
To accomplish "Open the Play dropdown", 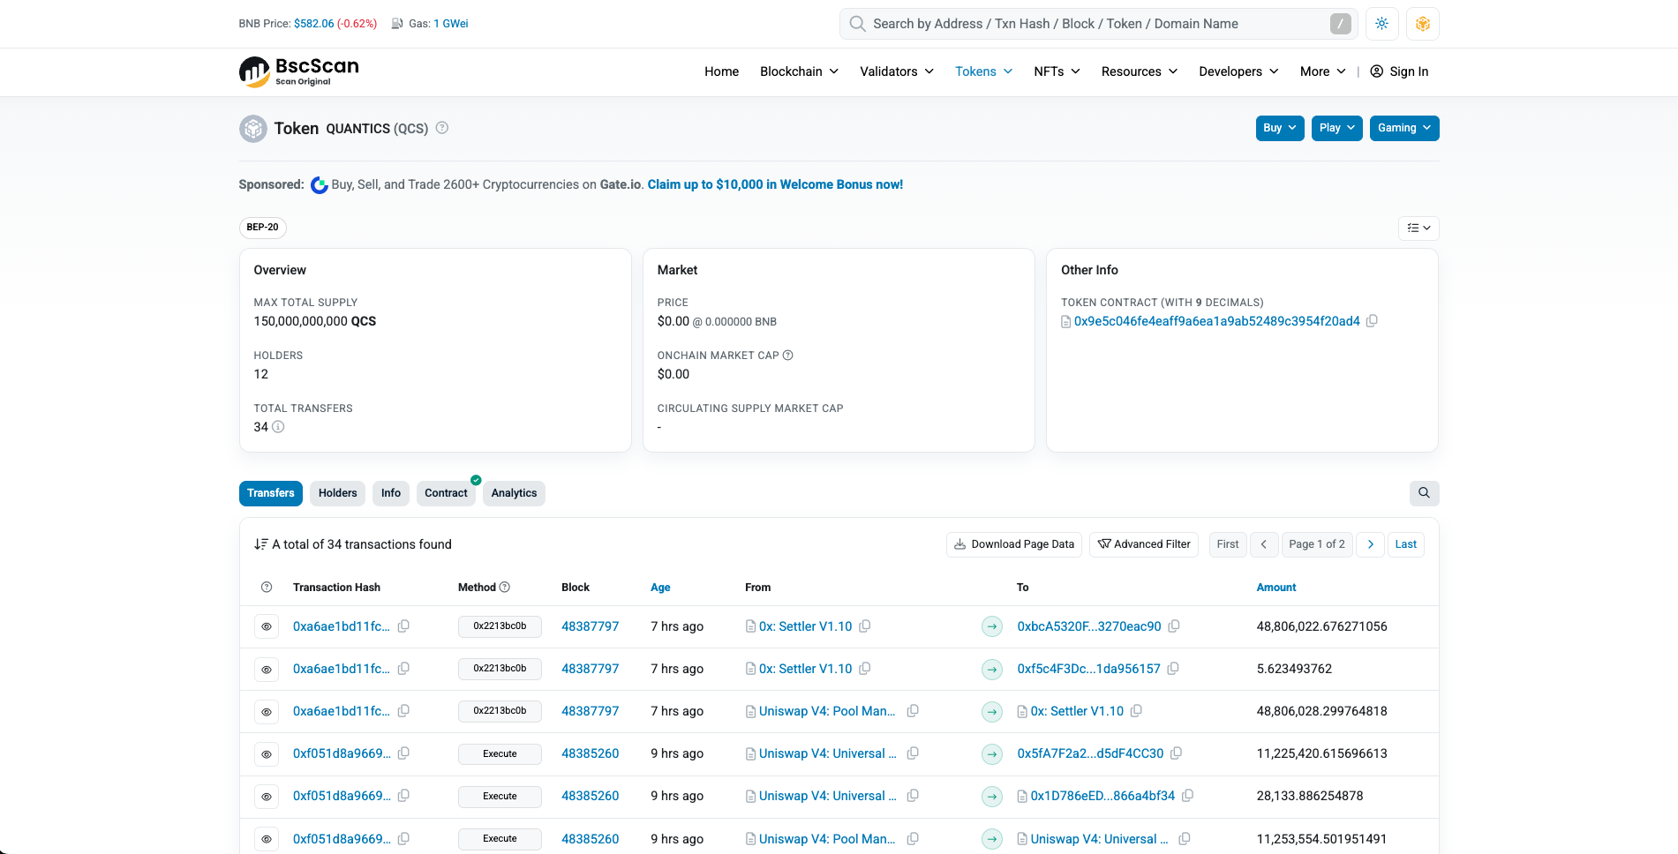I will click(x=1337, y=128).
